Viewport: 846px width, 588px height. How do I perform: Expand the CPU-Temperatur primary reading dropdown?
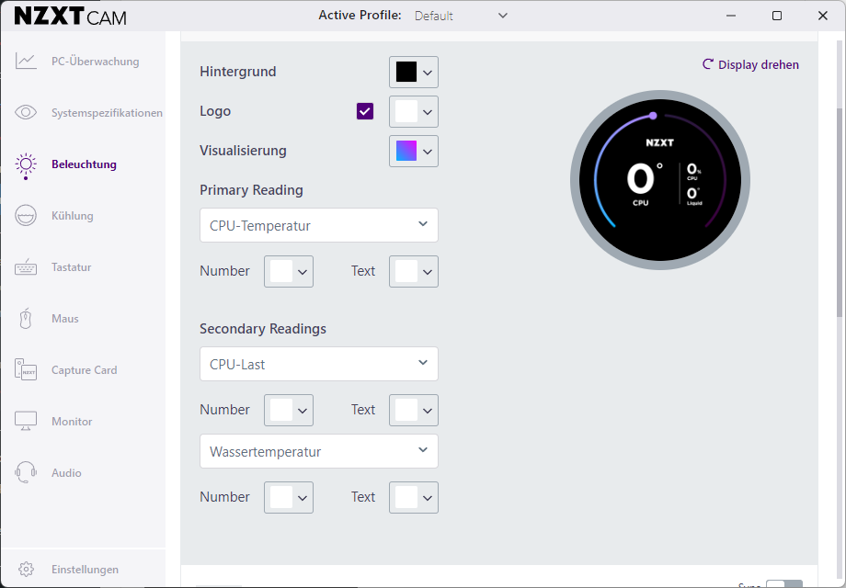click(x=318, y=225)
